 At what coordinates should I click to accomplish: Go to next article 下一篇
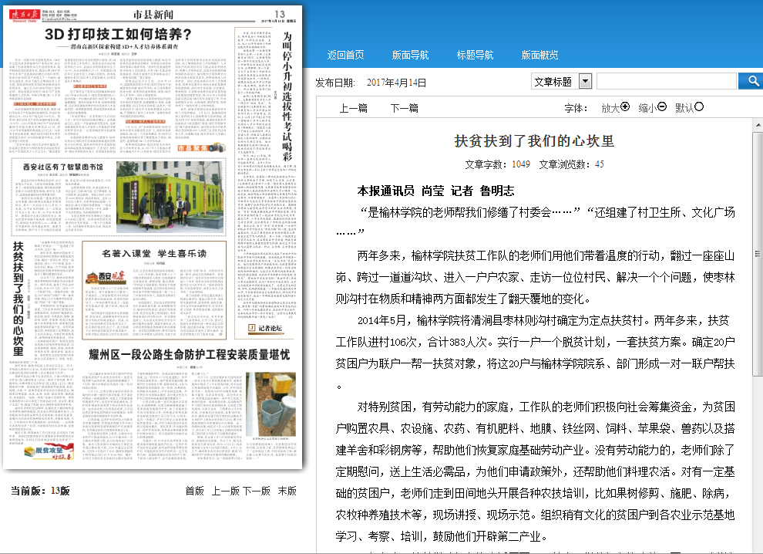405,108
